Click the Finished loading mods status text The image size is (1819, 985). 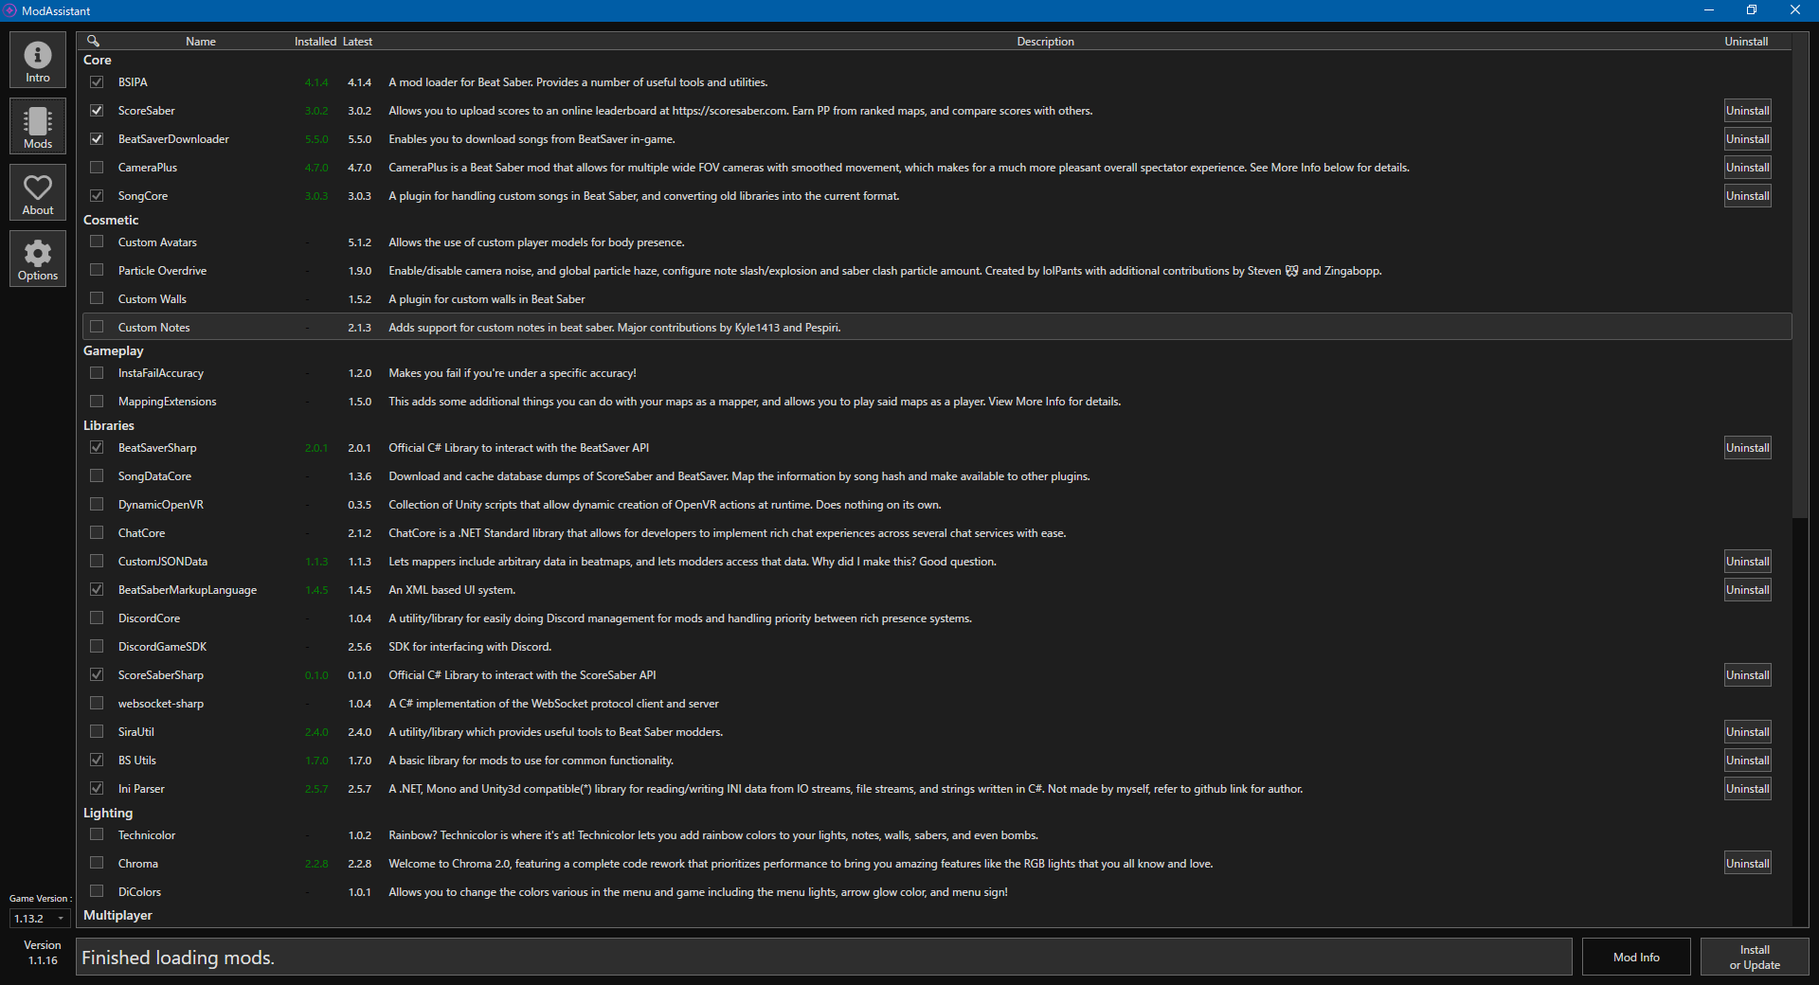click(178, 958)
